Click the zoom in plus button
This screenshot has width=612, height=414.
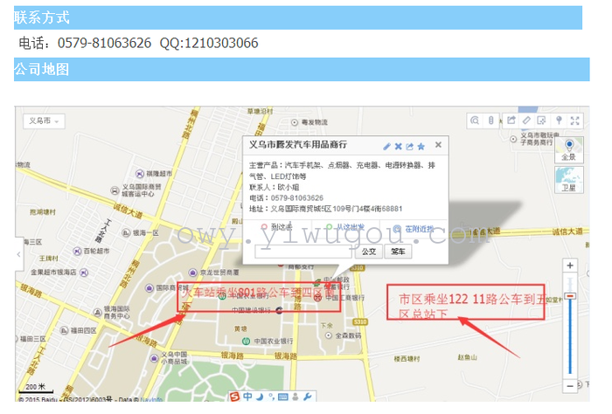pyautogui.click(x=570, y=265)
